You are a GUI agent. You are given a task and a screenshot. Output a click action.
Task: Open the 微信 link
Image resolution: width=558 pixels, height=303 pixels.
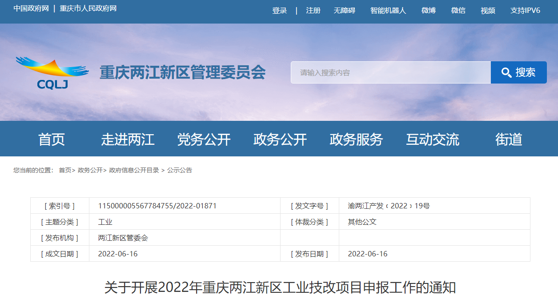[x=458, y=11]
